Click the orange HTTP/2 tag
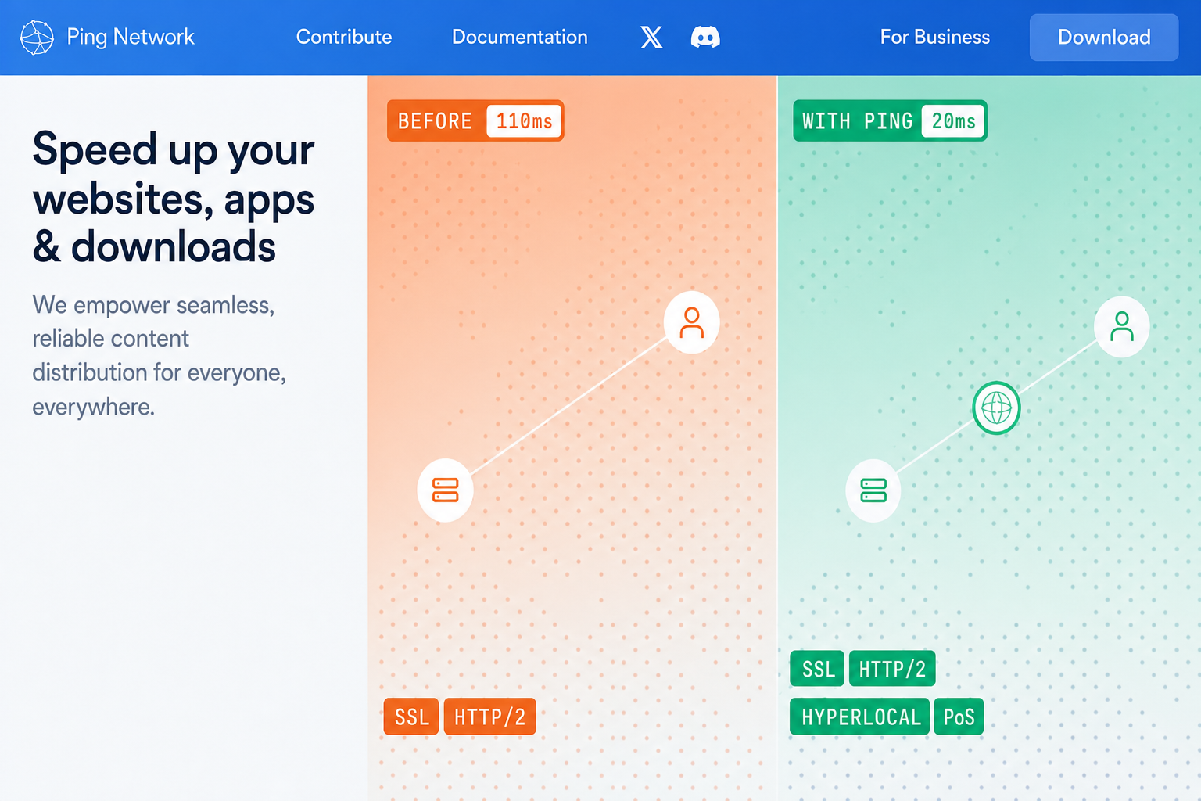This screenshot has height=801, width=1201. pyautogui.click(x=489, y=717)
